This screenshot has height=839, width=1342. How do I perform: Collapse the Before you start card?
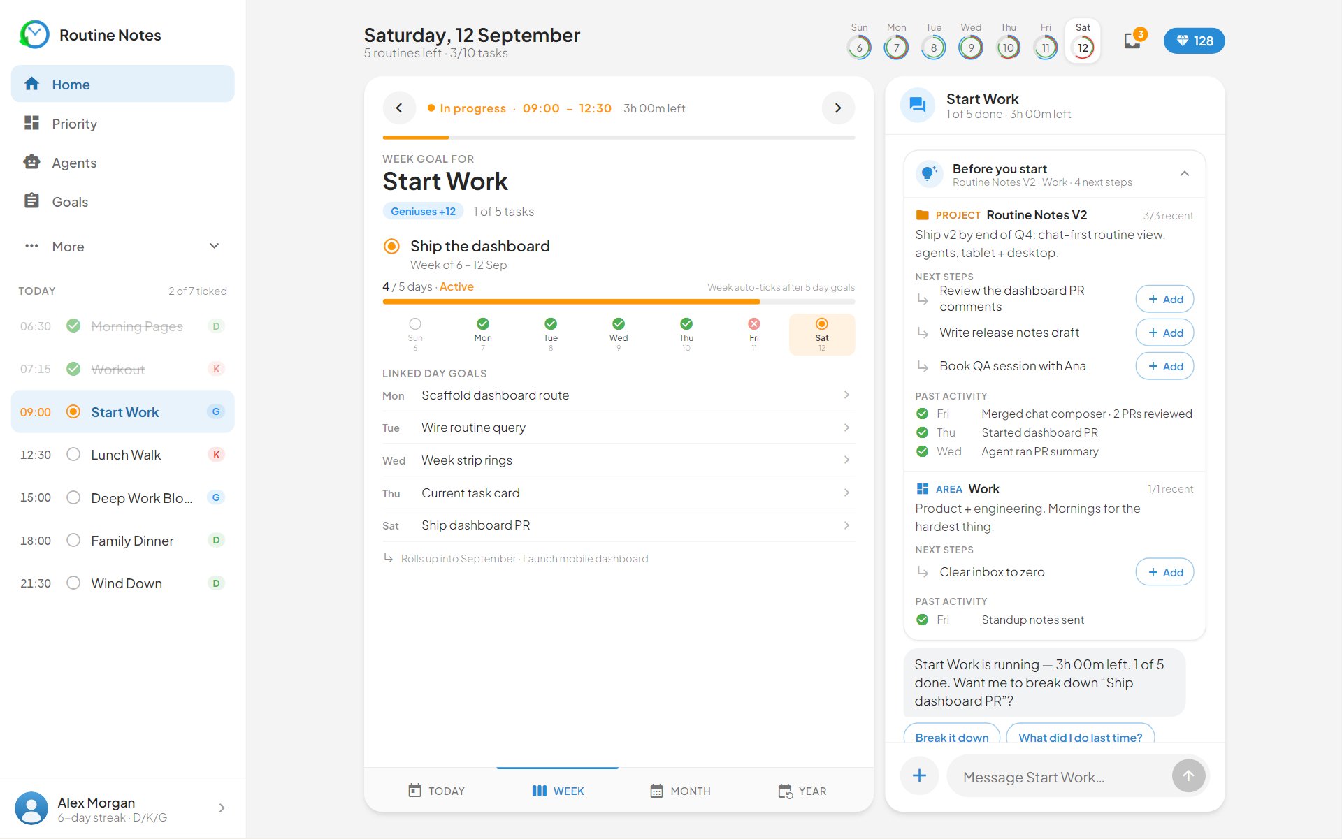tap(1184, 174)
